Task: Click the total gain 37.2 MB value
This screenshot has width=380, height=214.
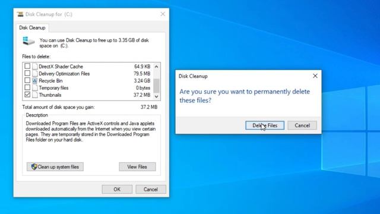Action: pos(149,107)
